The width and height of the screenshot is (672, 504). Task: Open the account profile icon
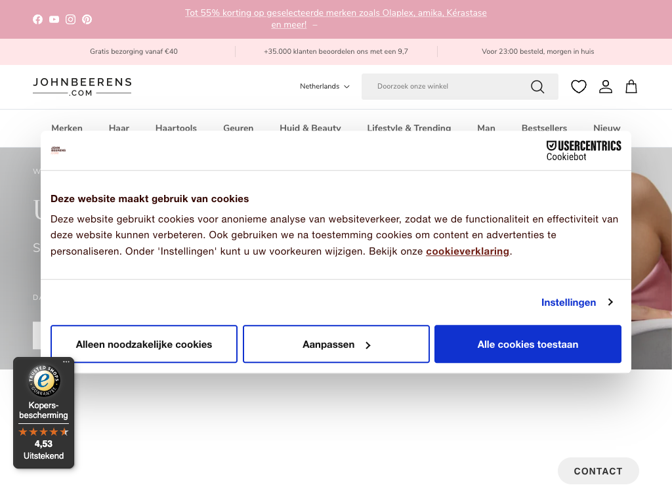click(x=605, y=87)
